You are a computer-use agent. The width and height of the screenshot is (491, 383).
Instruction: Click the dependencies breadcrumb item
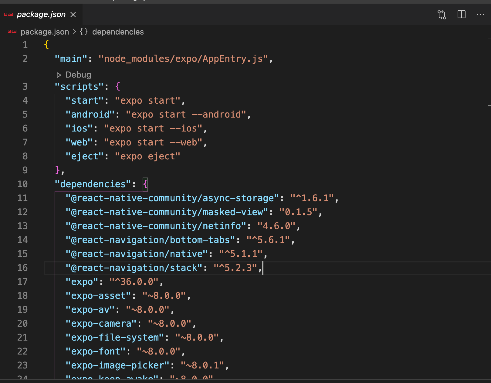click(x=118, y=32)
